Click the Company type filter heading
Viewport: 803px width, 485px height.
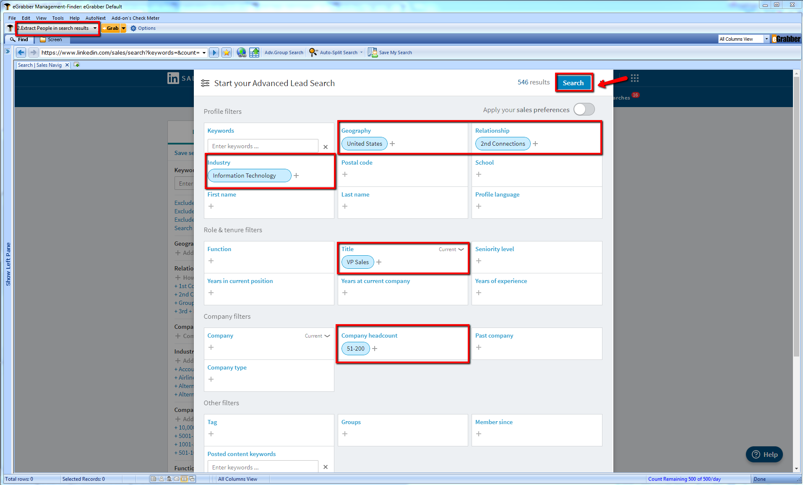[227, 367]
